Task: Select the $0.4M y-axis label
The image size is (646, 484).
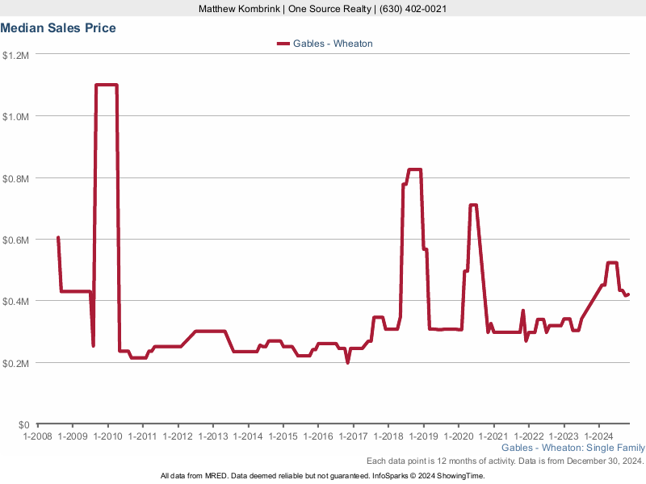Action: point(15,301)
